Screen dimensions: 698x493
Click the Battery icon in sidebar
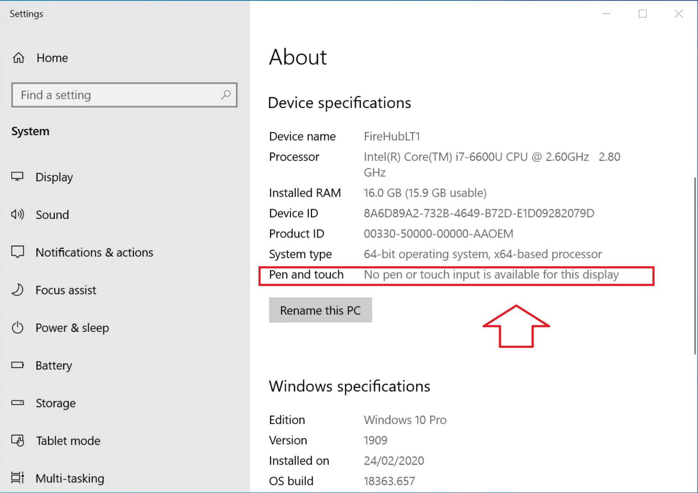[18, 365]
